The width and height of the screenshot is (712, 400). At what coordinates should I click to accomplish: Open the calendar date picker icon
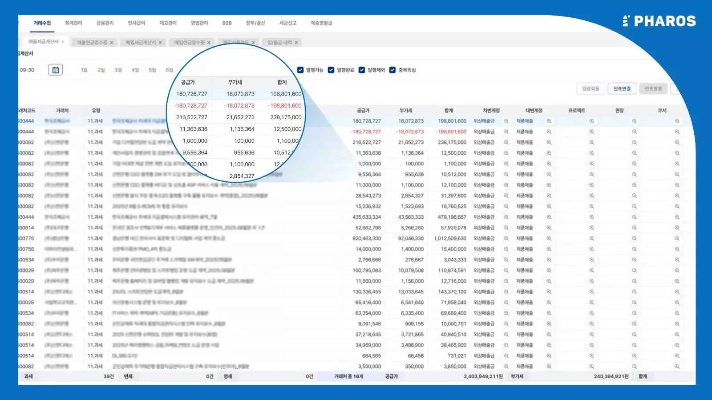[x=56, y=70]
